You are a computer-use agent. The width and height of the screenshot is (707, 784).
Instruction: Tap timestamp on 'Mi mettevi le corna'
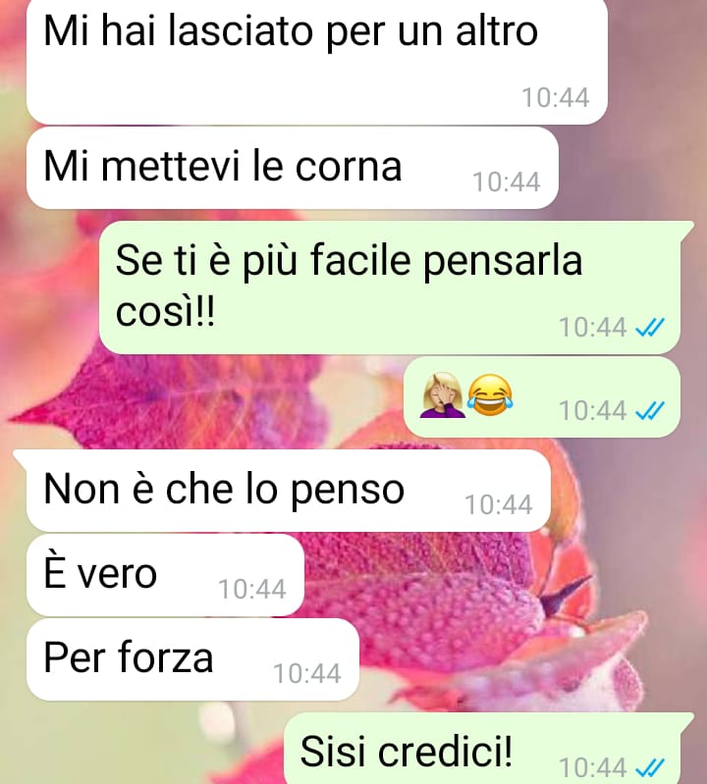[507, 182]
